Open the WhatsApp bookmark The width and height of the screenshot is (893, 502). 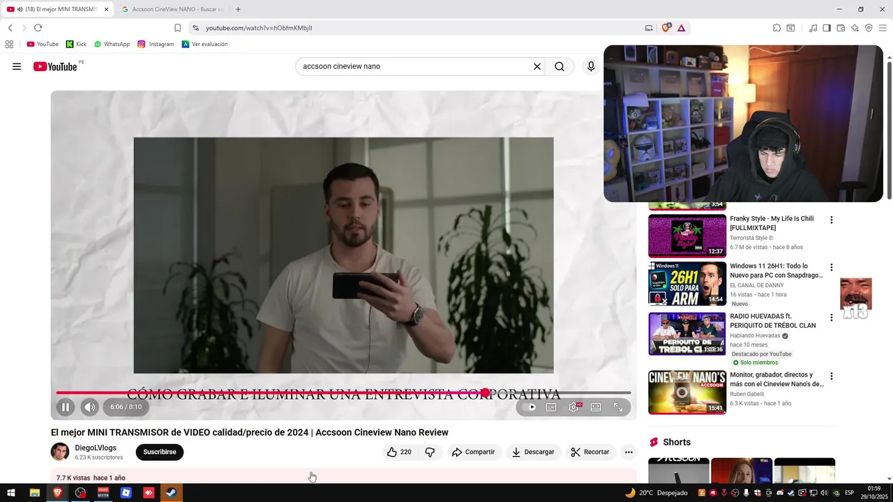point(112,44)
